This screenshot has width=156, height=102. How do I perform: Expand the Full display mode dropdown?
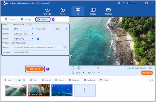click(x=99, y=73)
